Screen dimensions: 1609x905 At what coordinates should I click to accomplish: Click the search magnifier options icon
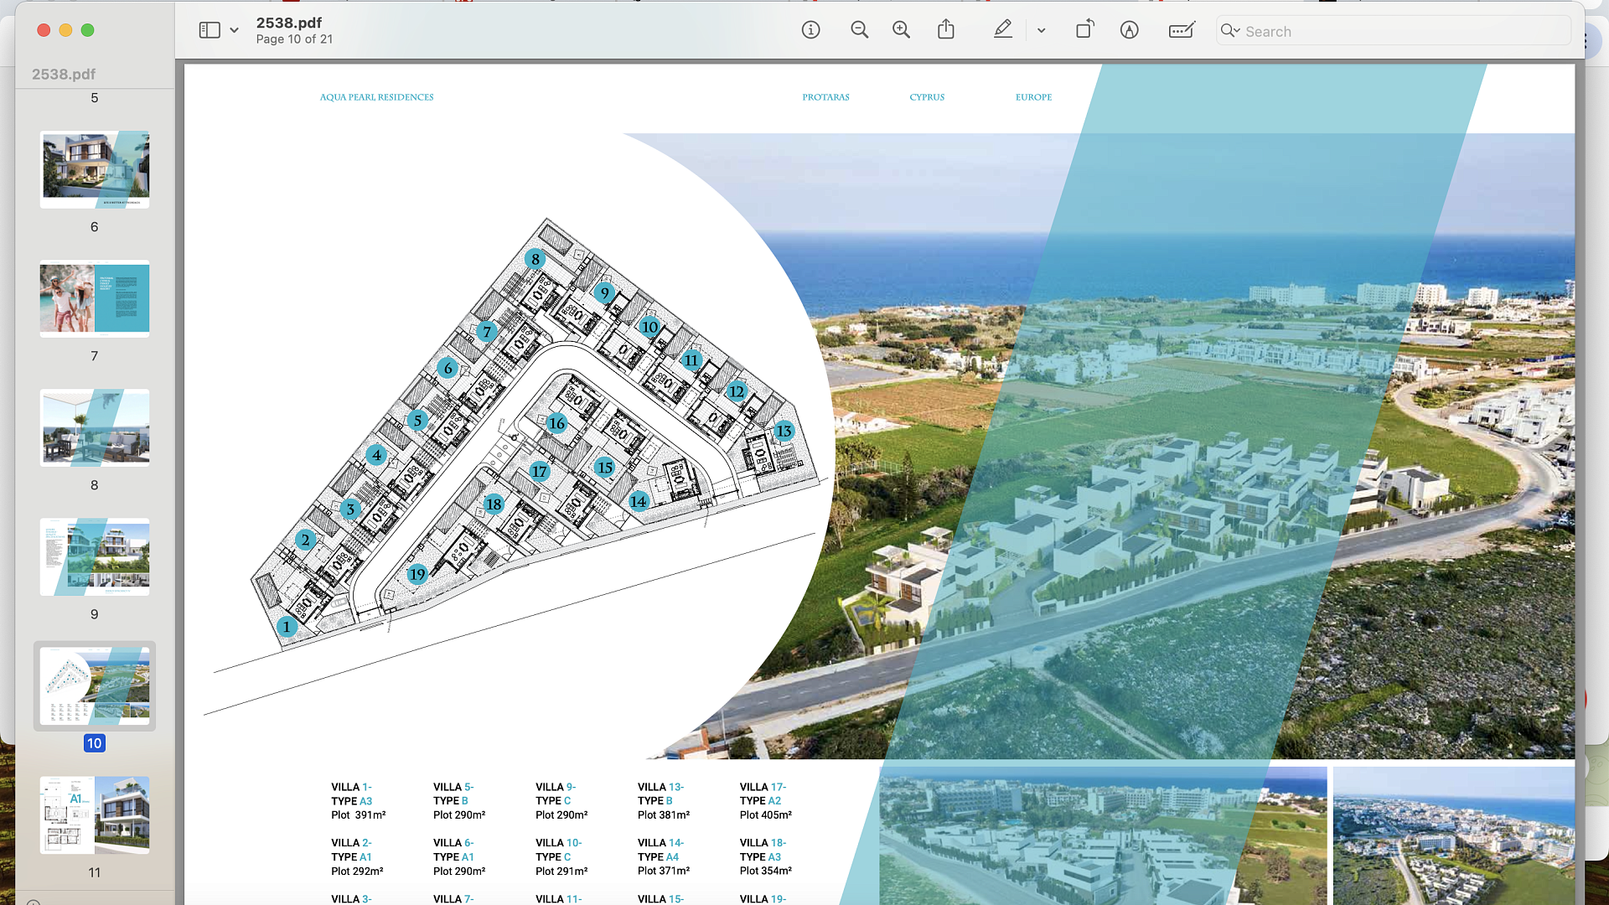[1230, 31]
